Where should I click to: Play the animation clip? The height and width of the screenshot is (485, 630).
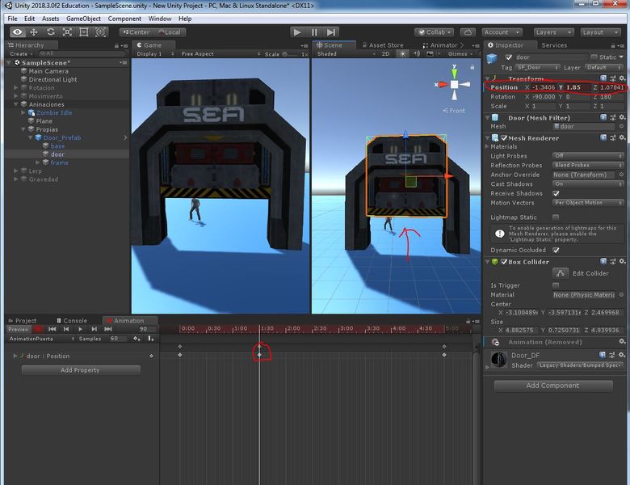pyautogui.click(x=80, y=329)
